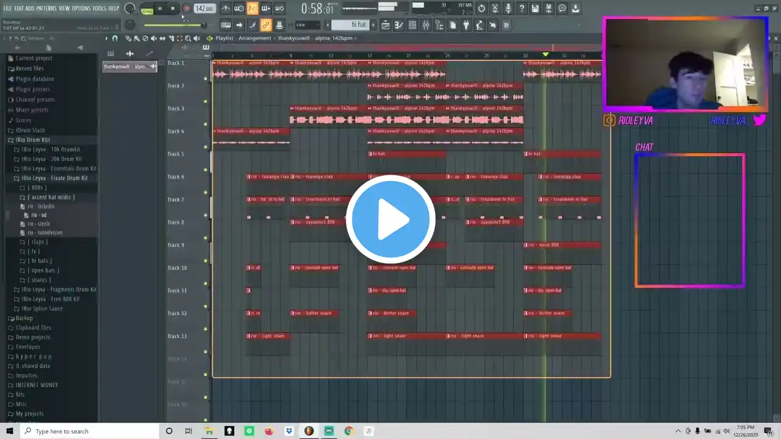Toggle the playlist magnet snap icon

pos(115,38)
